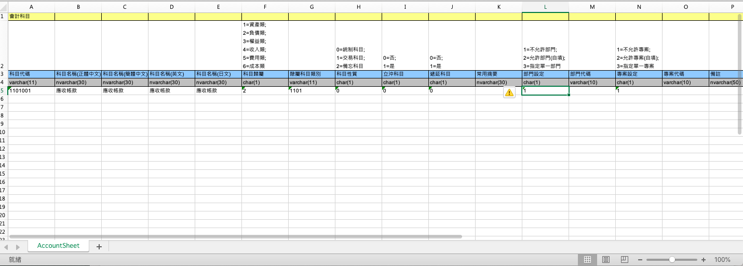Screen dimensions: 743x266
Task: Select cell A5 containing 1101001
Action: [31, 91]
